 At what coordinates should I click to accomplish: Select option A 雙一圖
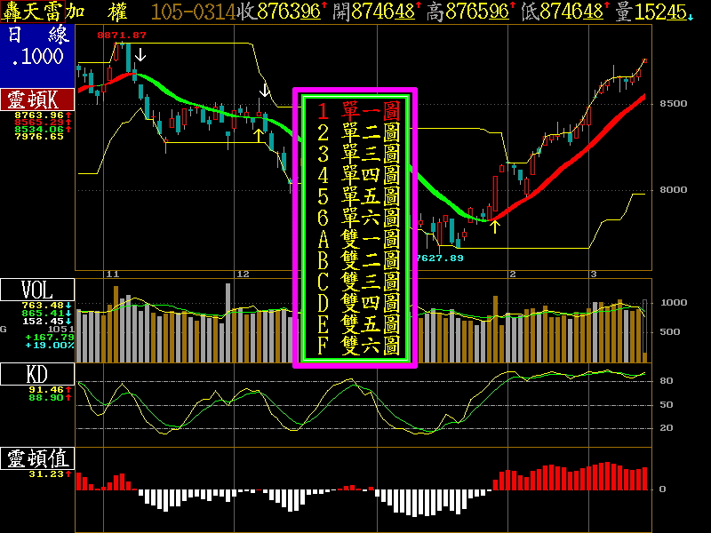point(355,239)
